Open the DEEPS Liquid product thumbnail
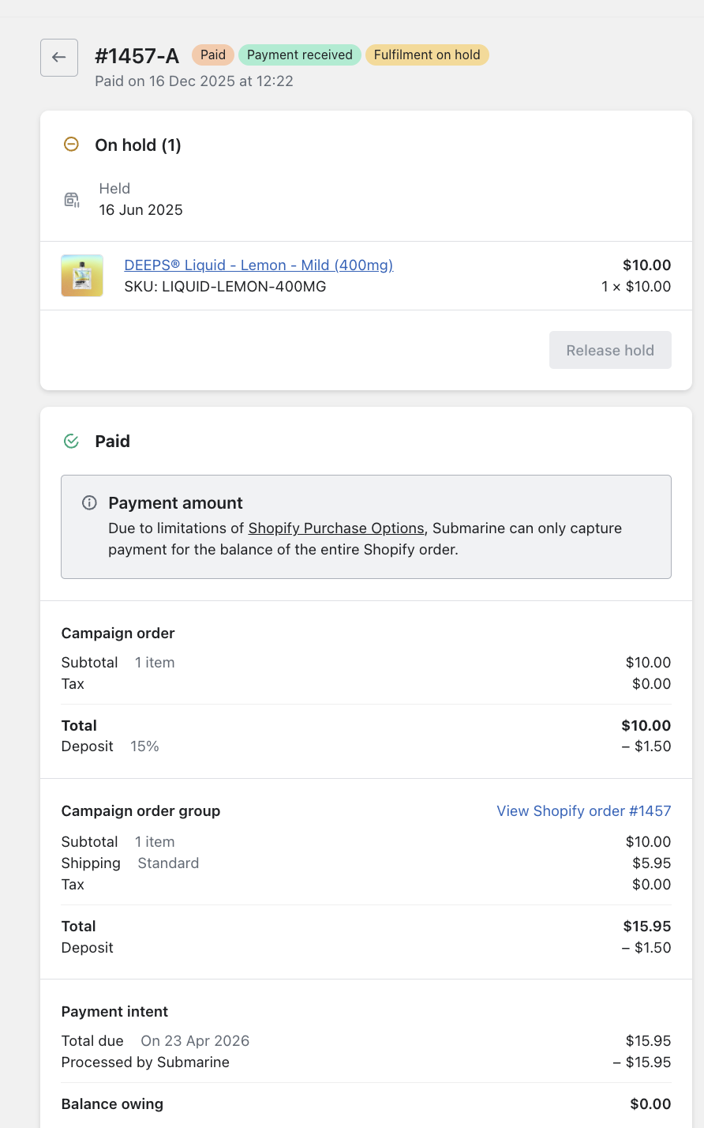 click(x=82, y=276)
